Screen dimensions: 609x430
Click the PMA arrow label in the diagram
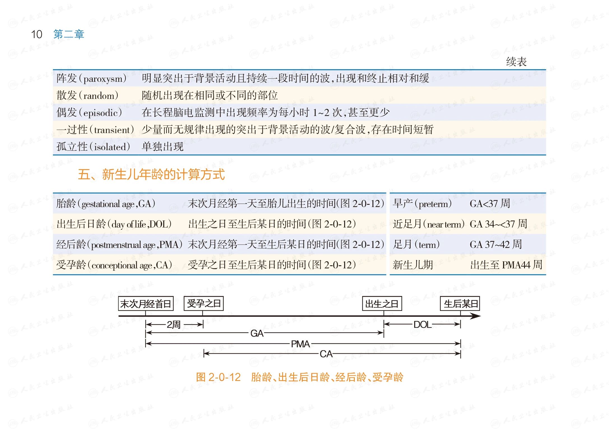(x=300, y=344)
